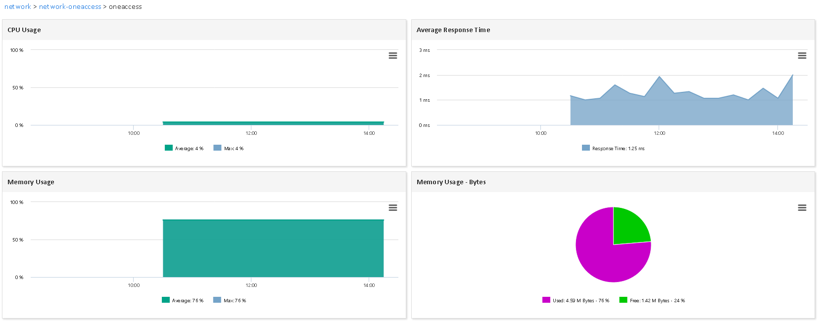The image size is (820, 322).
Task: Click the teal Memory Usage area in chart
Action: (x=273, y=248)
